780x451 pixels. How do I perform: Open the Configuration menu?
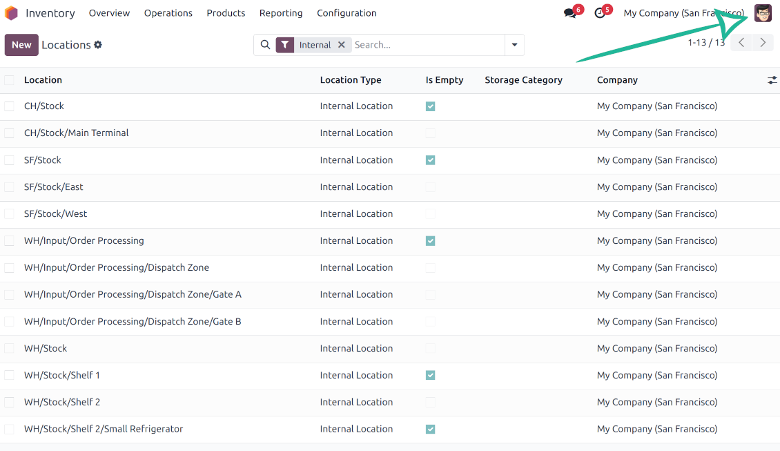coord(347,13)
